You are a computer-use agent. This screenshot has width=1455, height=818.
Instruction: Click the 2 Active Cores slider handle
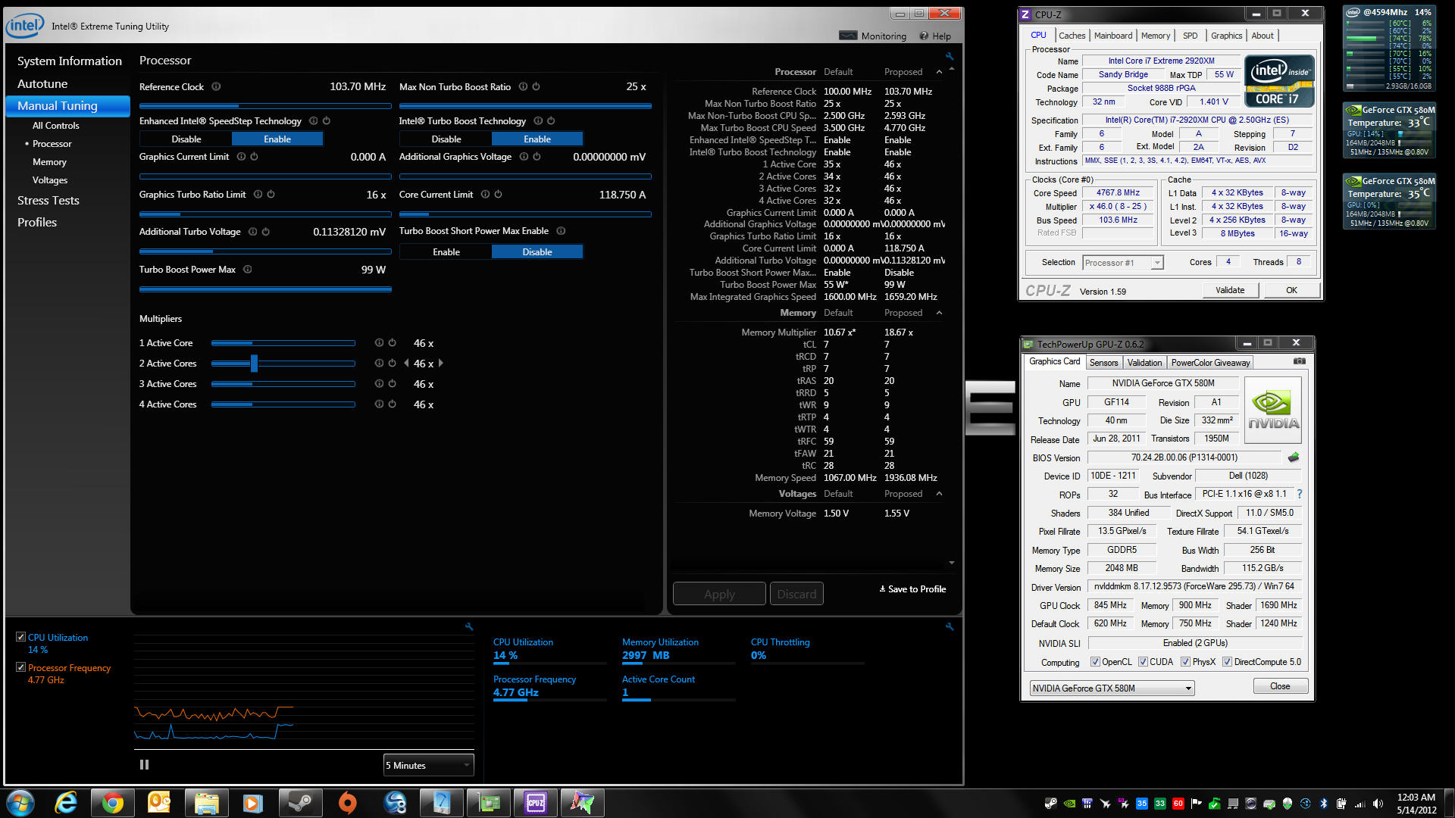[x=254, y=364]
